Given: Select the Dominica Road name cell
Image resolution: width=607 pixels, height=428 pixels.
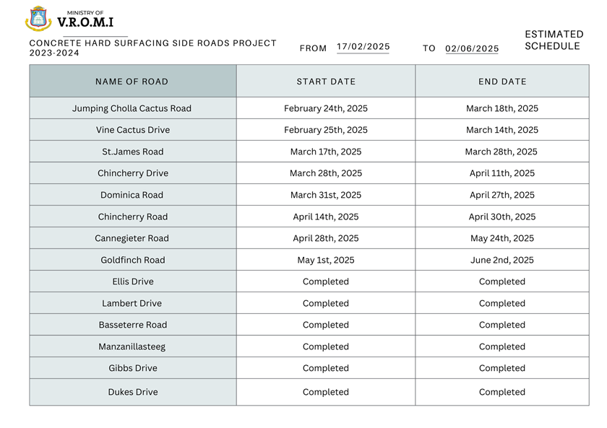Looking at the screenshot, I should click(x=133, y=195).
